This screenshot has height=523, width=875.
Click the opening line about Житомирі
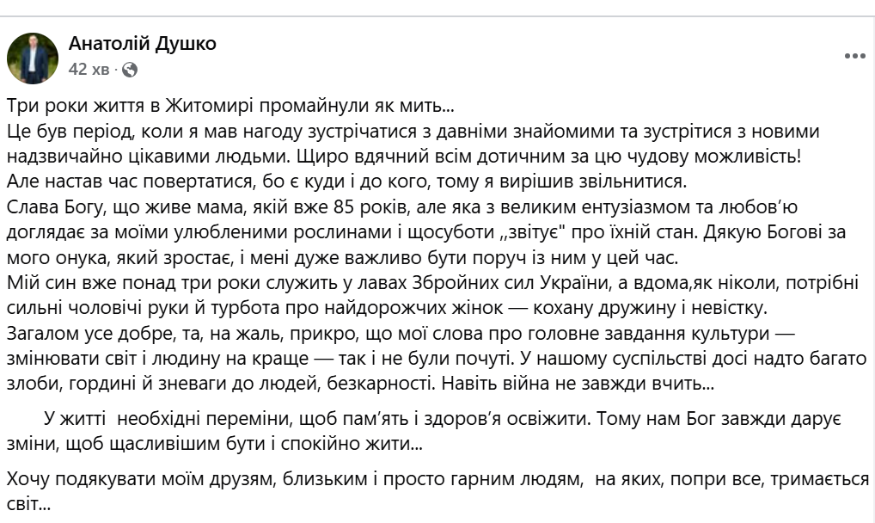(x=231, y=105)
